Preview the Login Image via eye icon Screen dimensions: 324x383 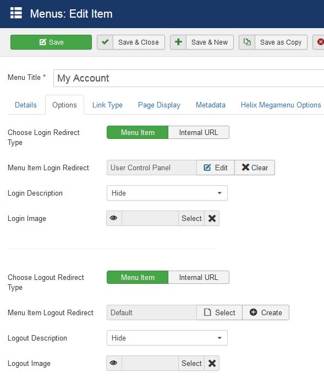(x=114, y=218)
